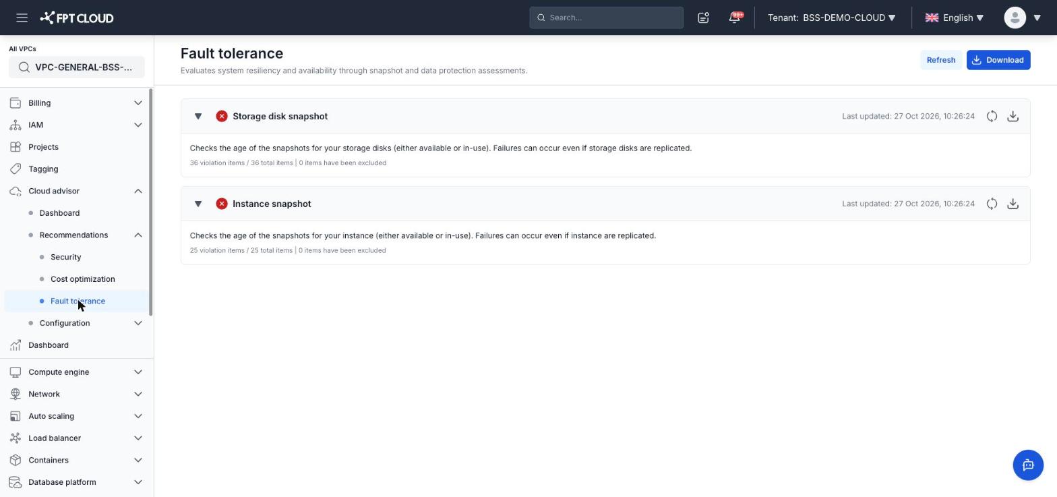The width and height of the screenshot is (1057, 497).
Task: Click the blue Download button
Action: click(x=998, y=60)
